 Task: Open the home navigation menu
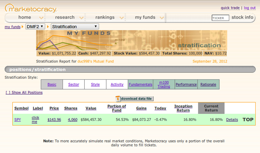click(25, 17)
